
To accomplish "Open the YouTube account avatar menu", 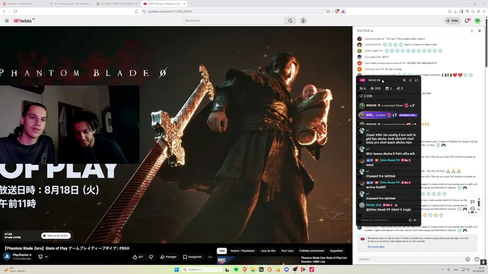I will (478, 21).
